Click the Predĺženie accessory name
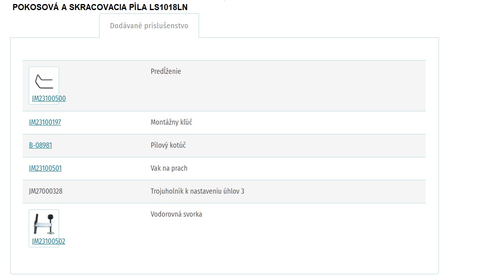 tap(166, 71)
